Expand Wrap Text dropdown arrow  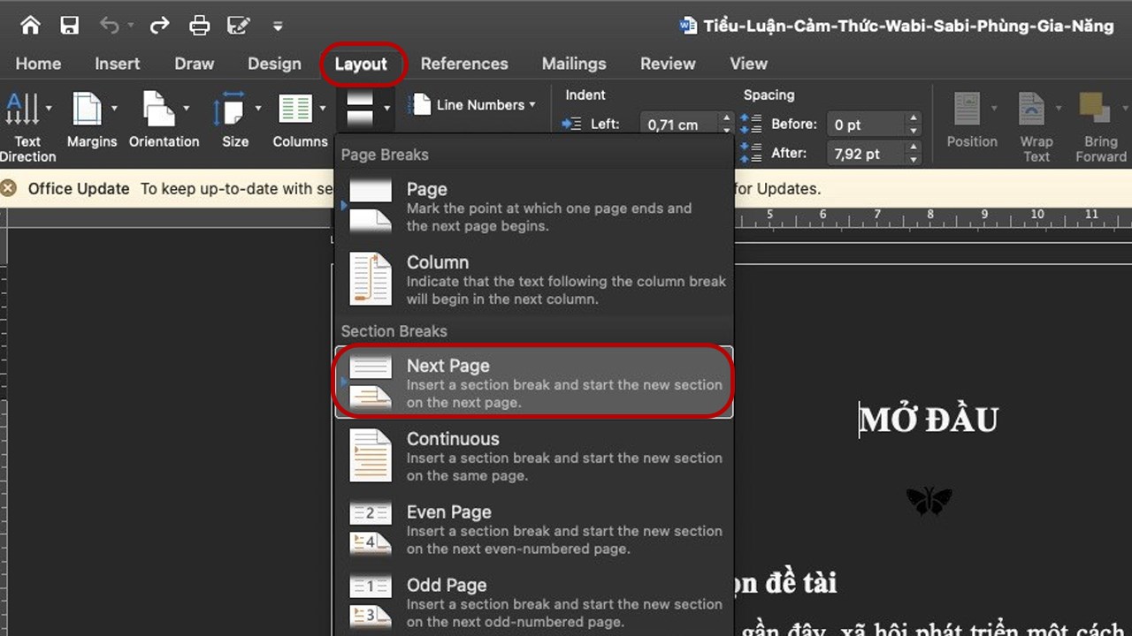pos(1059,110)
